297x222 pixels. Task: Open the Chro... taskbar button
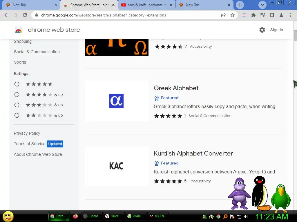(59, 216)
